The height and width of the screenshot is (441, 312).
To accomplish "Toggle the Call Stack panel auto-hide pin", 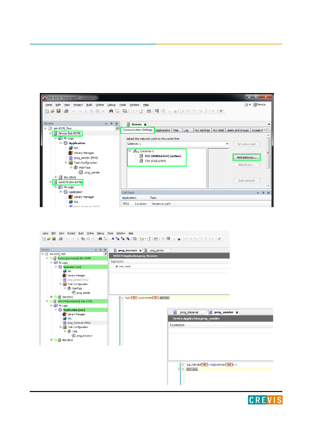I will click(263, 193).
